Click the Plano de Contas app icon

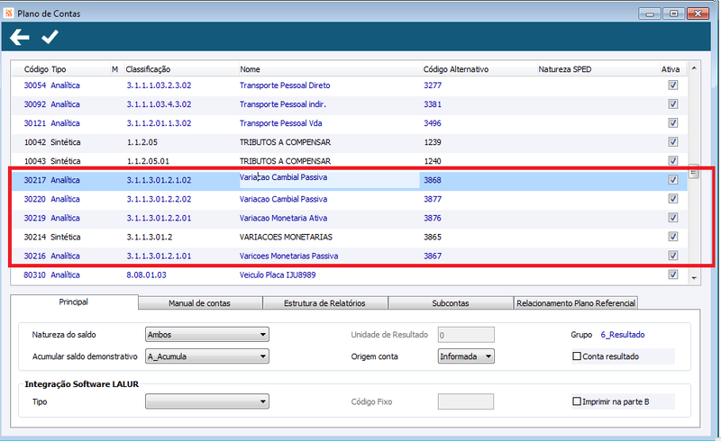pos(8,13)
